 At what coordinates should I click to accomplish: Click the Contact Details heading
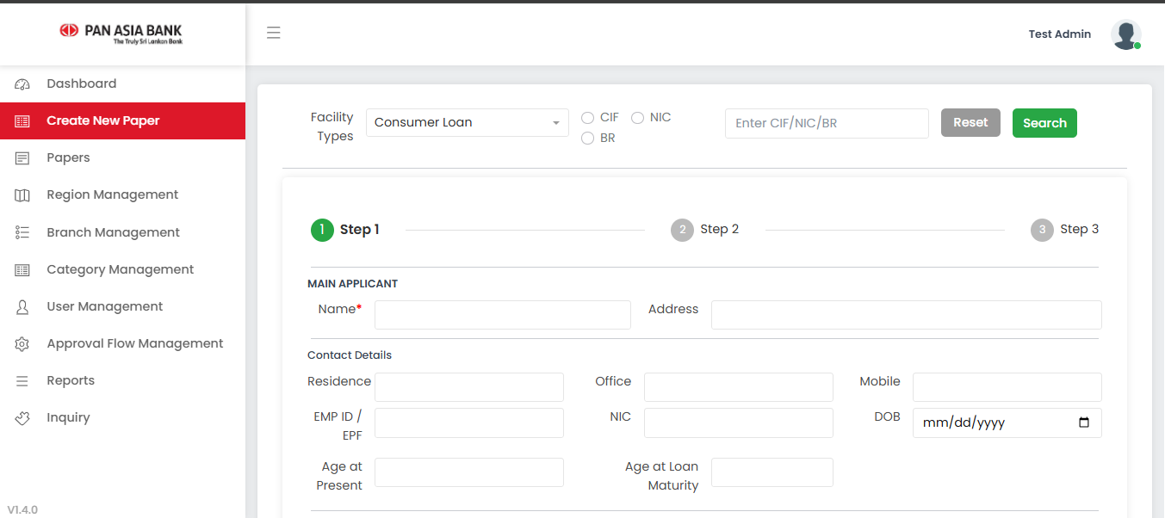coord(350,355)
